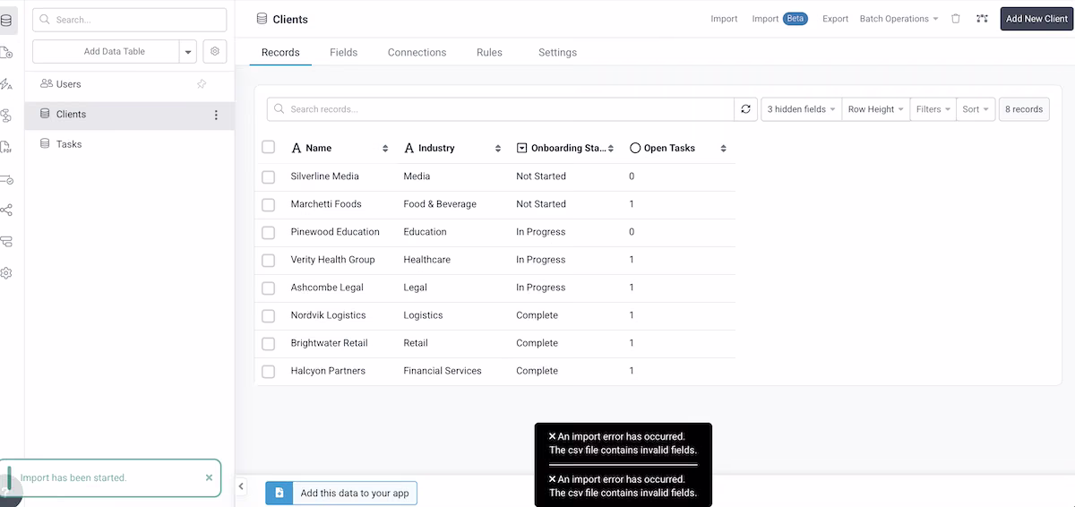
Task: Click sort arrows on Industry column
Action: pos(498,149)
